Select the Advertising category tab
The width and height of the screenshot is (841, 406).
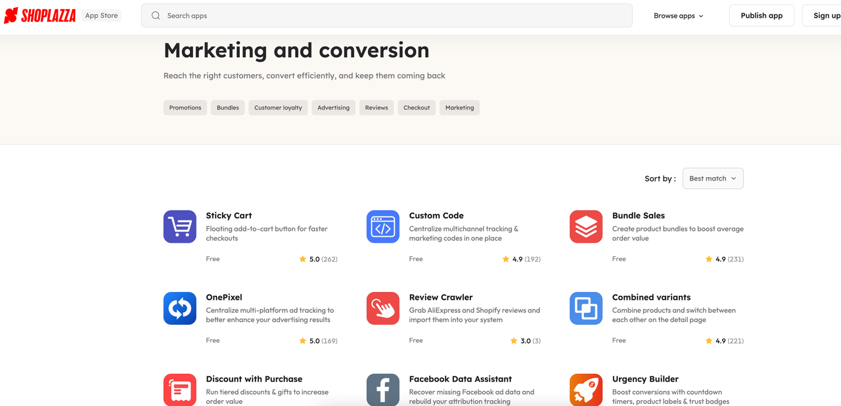(x=333, y=107)
